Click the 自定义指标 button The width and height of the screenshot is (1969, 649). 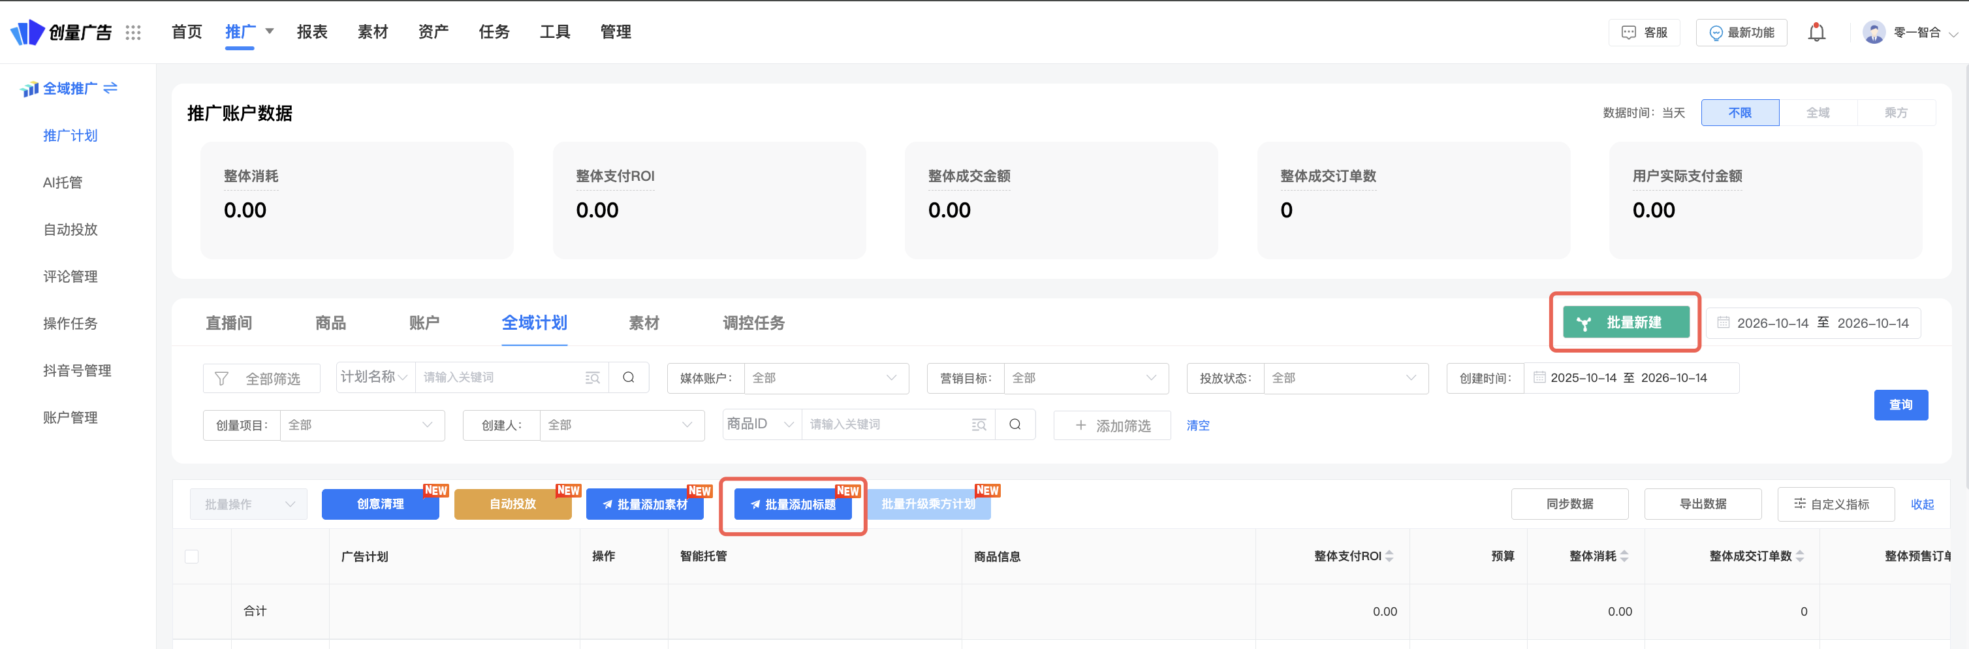[1835, 504]
